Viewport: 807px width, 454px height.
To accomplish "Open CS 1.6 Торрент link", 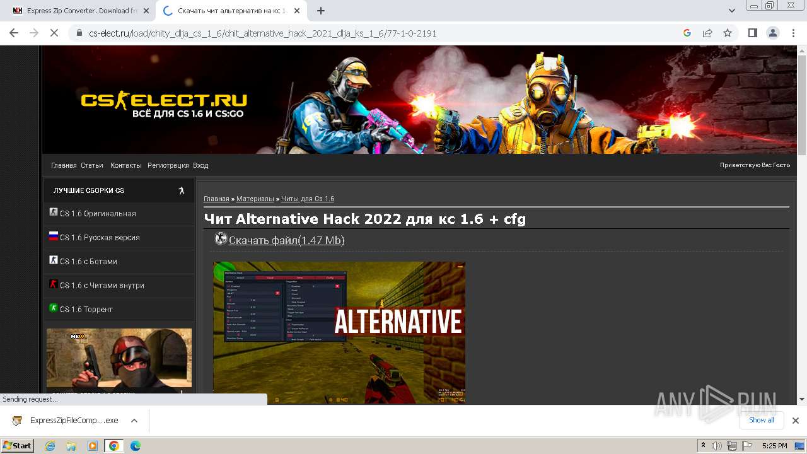I will 86,310.
